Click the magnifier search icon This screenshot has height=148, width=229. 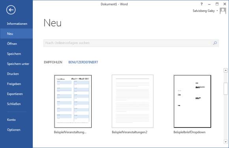tap(215, 43)
